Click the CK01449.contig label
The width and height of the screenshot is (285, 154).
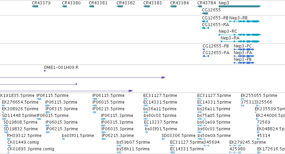(x=23, y=142)
